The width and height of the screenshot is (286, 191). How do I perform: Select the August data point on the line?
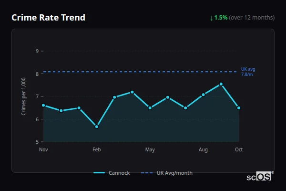pyautogui.click(x=203, y=95)
